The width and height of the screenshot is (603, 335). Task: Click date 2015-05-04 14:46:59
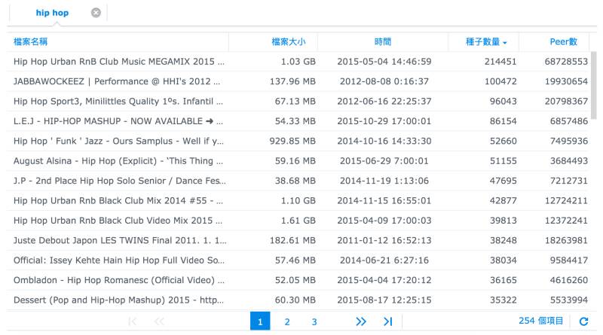[x=384, y=62]
